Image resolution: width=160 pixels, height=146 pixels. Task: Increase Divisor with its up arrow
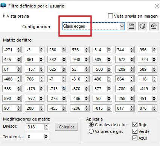[x=46, y=126]
